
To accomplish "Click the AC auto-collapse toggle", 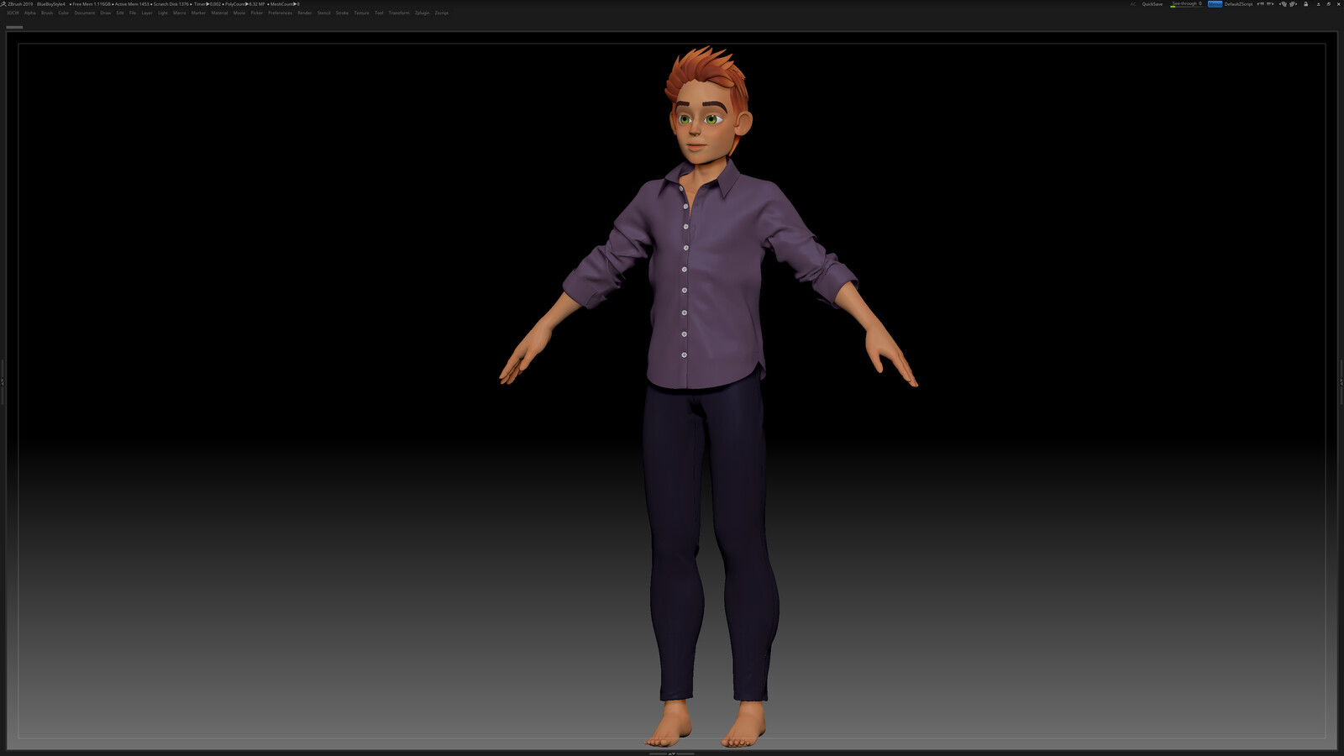I will pyautogui.click(x=1133, y=4).
